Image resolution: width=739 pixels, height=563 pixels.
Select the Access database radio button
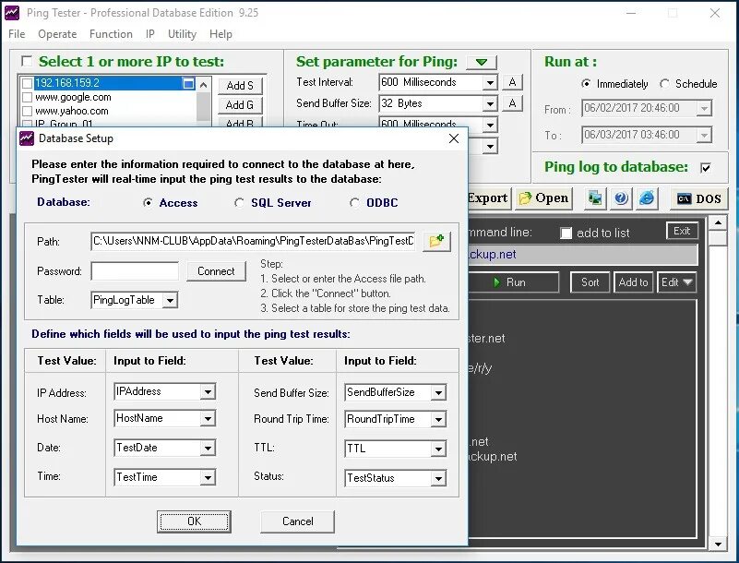tap(148, 203)
